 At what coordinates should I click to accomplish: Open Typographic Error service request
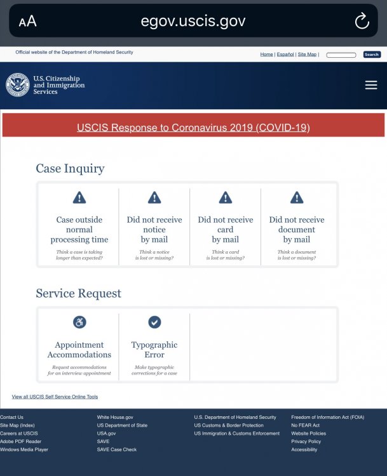(x=154, y=350)
